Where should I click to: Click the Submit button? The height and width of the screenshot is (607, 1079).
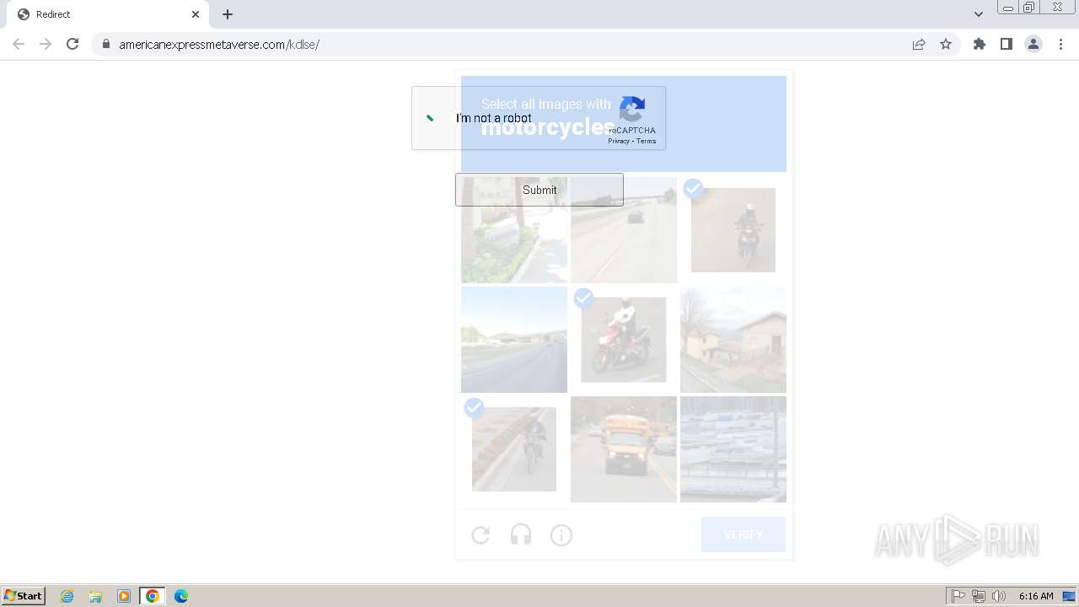point(539,190)
